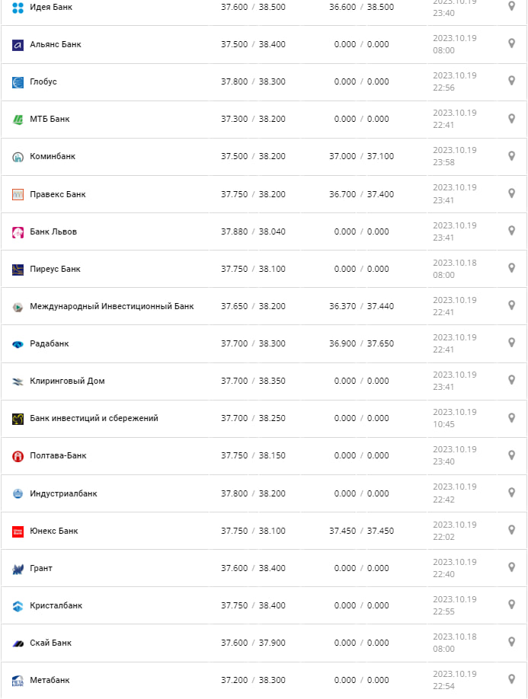Open Международный Инвестиционный Банк link
The height and width of the screenshot is (699, 528).
pos(111,306)
